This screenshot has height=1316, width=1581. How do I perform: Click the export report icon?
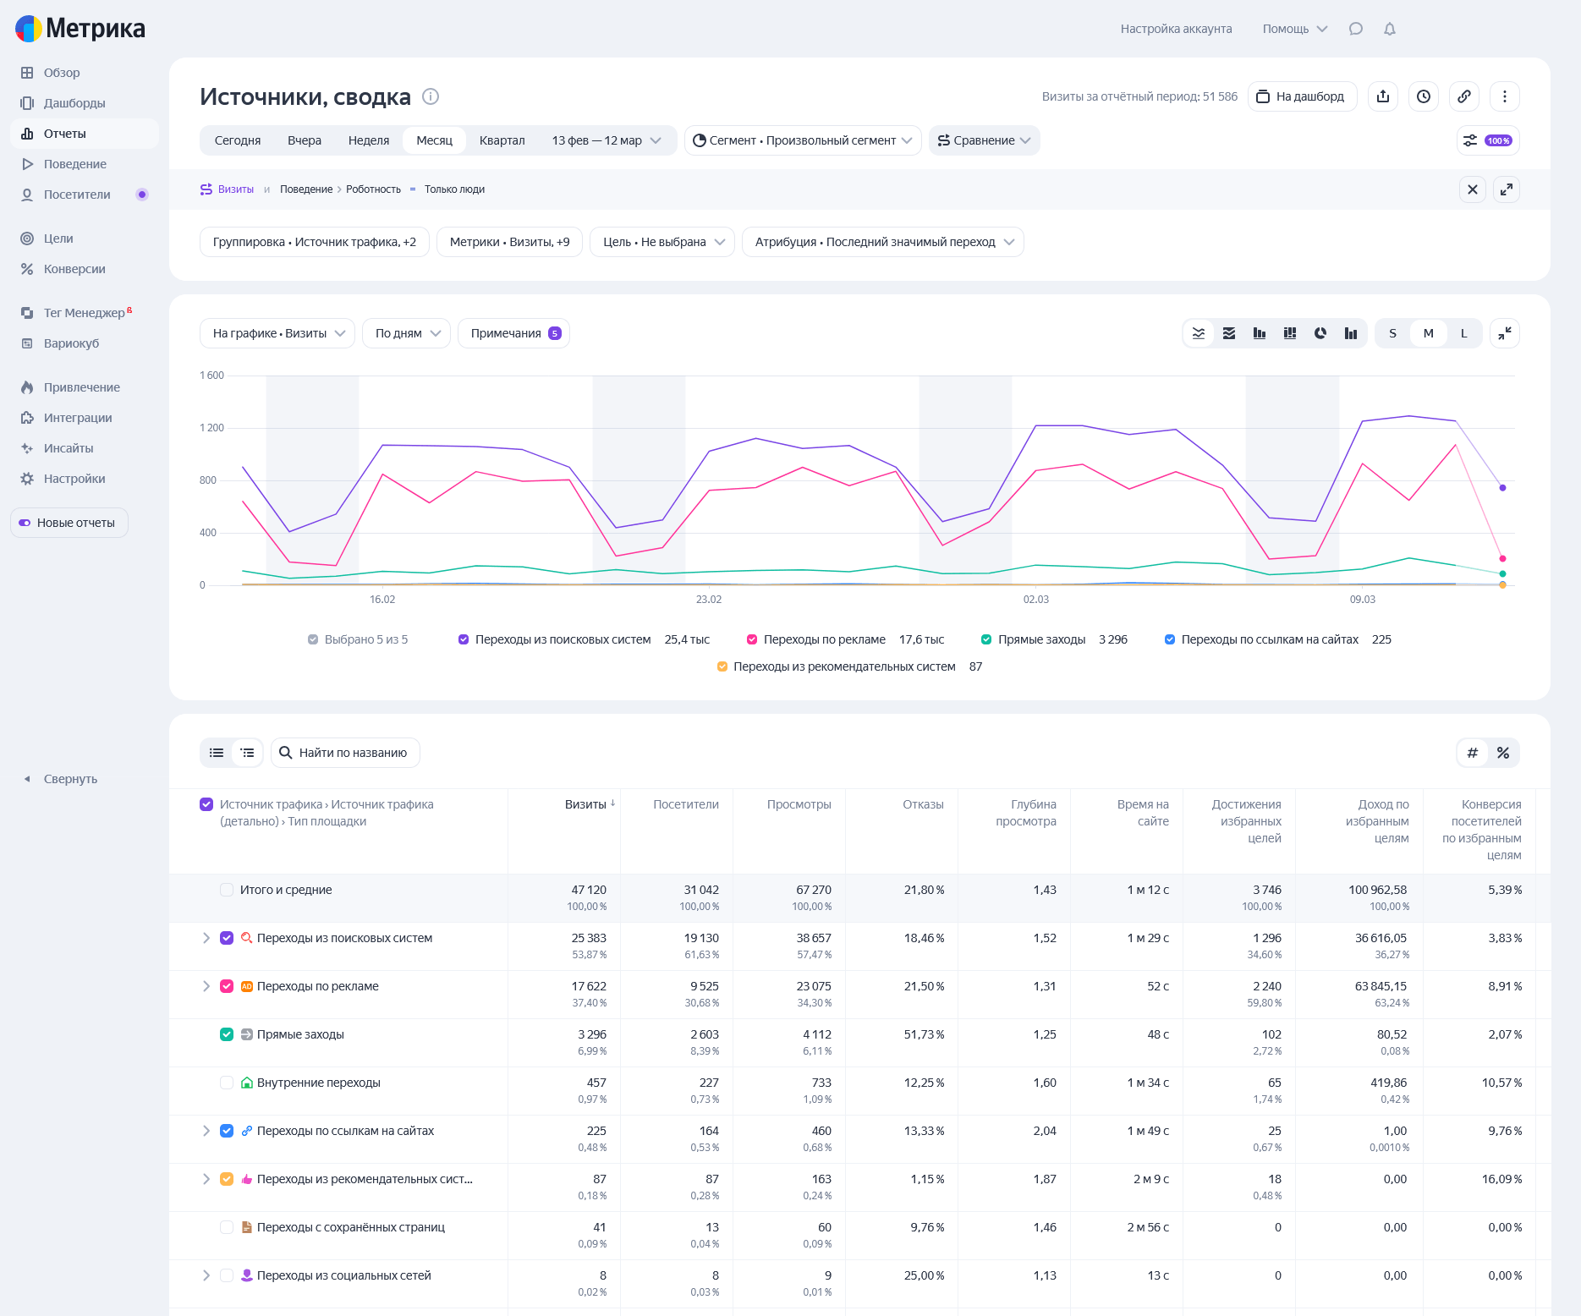coord(1383,96)
